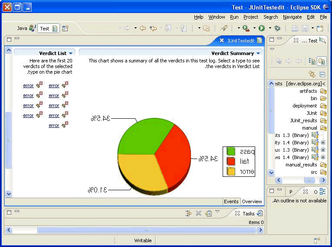Click the green pass legend swatch
Image resolution: width=332 pixels, height=247 pixels.
coord(231,151)
